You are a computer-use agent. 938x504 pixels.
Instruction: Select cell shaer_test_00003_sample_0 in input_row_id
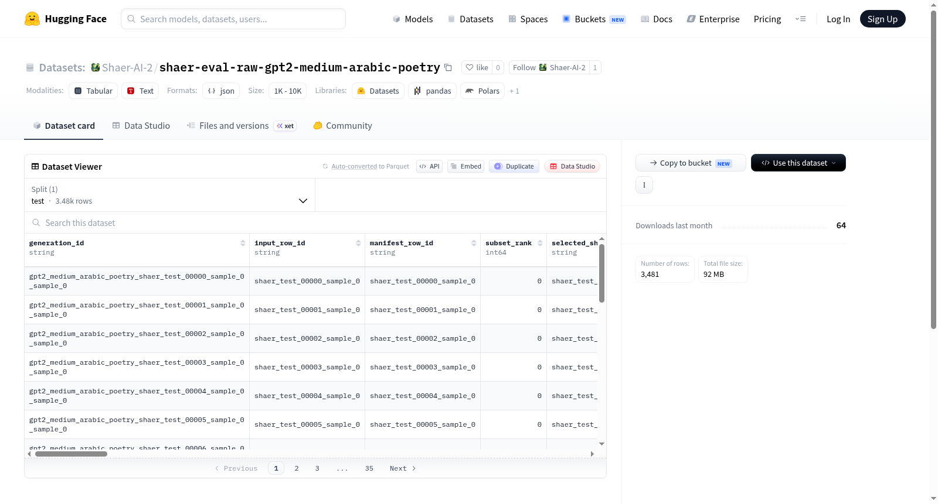(307, 367)
